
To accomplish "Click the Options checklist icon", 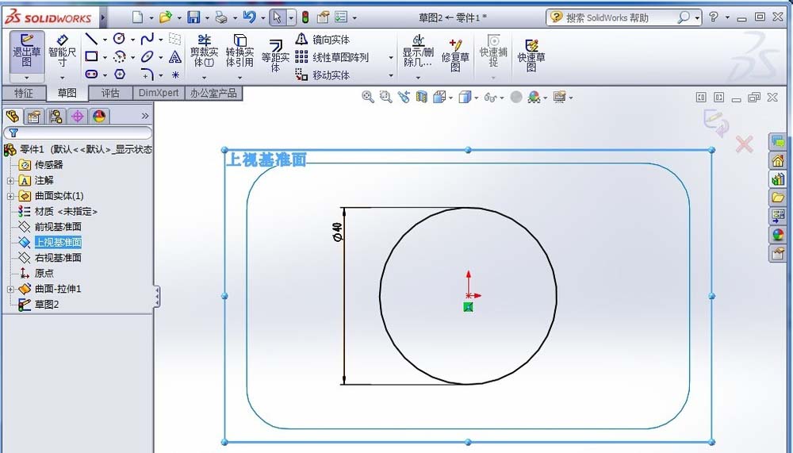I will point(341,17).
